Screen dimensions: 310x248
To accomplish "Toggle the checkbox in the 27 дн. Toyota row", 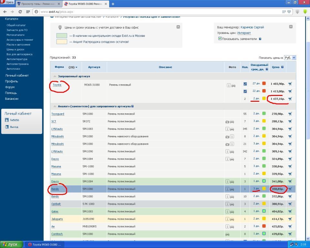I will [245, 84].
